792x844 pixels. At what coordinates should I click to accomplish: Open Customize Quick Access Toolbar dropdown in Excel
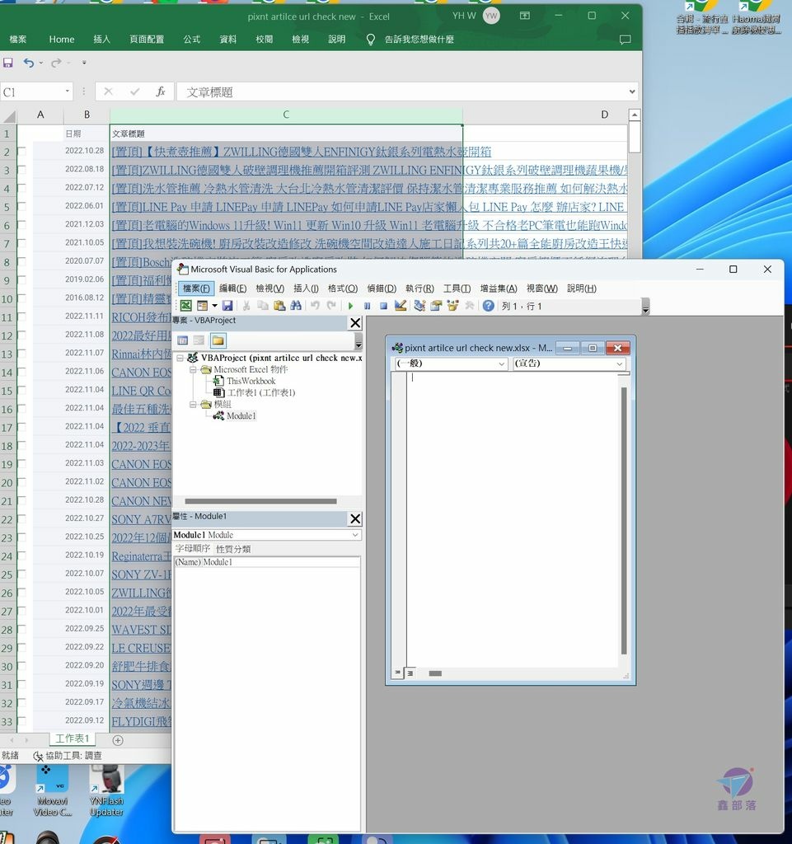click(84, 63)
